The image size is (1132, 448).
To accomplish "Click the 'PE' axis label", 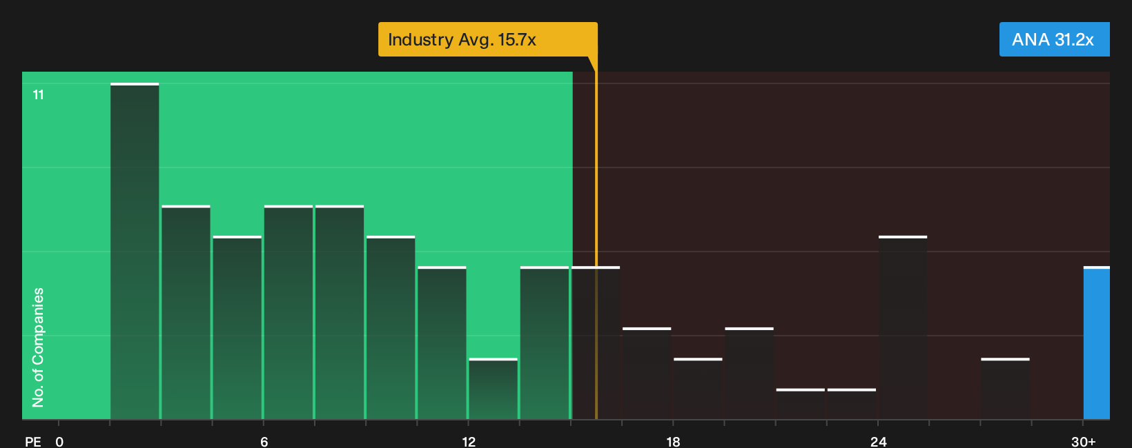I will click(x=33, y=442).
